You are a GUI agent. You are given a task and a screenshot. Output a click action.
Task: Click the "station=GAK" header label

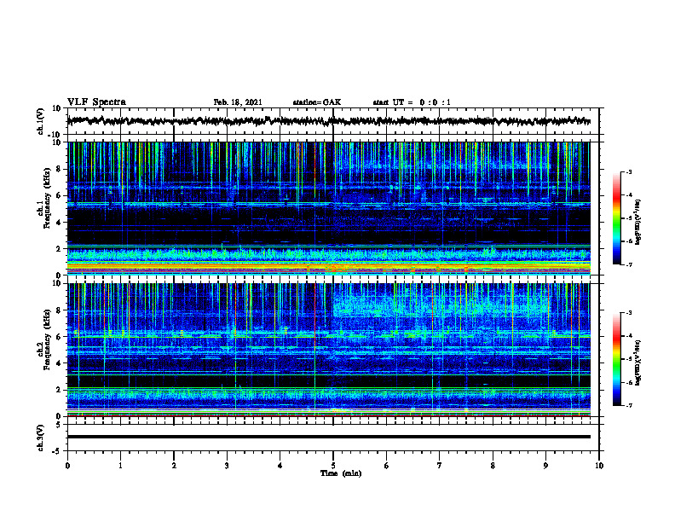317,102
